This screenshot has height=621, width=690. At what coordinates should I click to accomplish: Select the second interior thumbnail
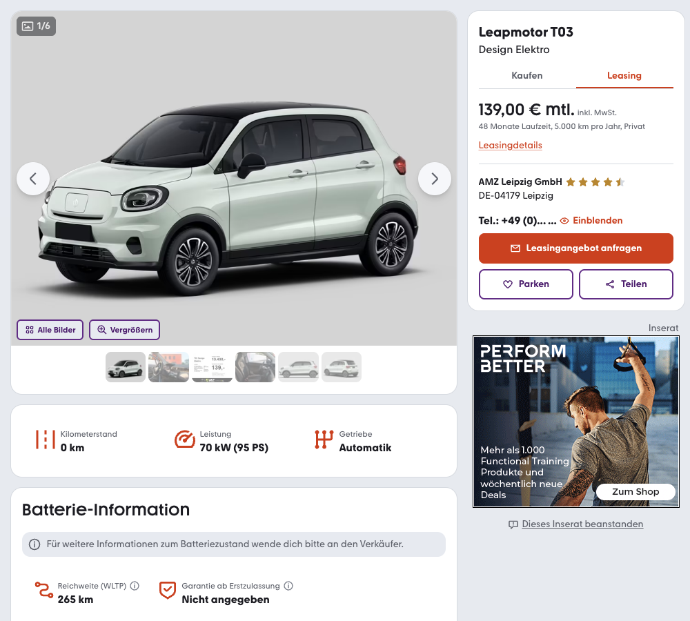255,367
